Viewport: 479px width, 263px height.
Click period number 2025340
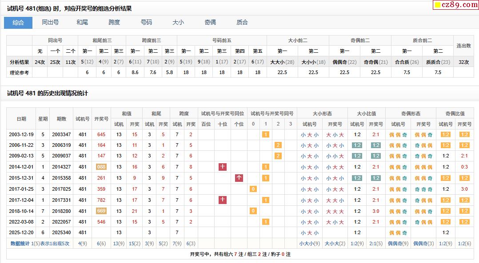coord(61,232)
